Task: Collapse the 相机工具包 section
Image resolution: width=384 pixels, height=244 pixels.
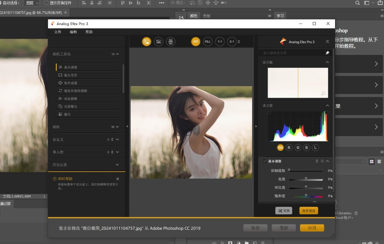Action: click(x=117, y=54)
